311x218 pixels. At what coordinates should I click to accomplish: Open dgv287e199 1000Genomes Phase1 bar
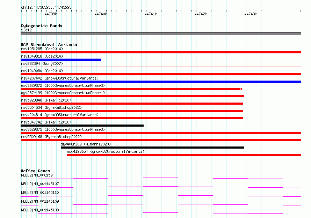point(132,96)
